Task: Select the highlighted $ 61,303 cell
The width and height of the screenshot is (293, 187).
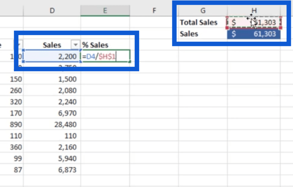Action: (254, 34)
